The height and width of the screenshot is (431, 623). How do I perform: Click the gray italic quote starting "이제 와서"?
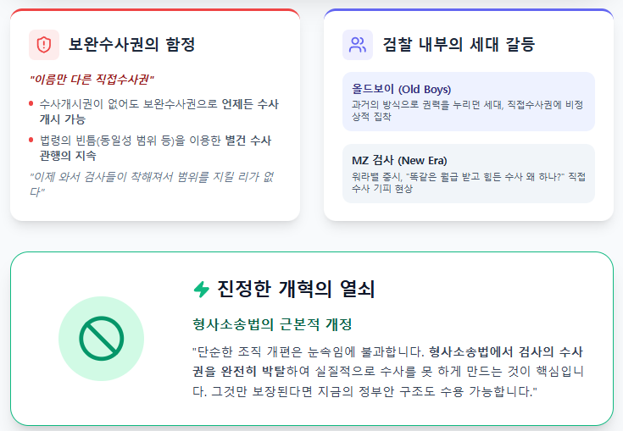point(151,184)
